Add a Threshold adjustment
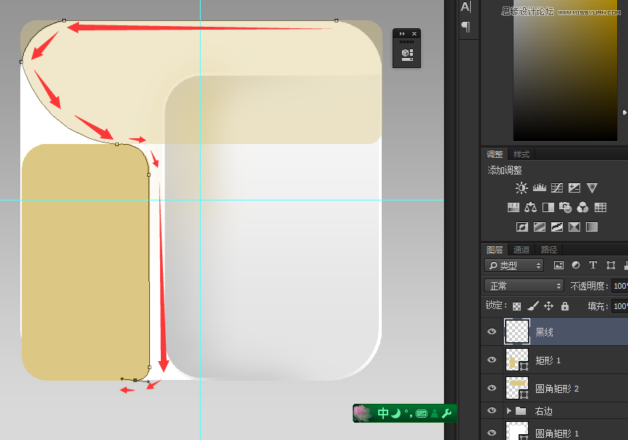The height and width of the screenshot is (440, 628). click(557, 227)
